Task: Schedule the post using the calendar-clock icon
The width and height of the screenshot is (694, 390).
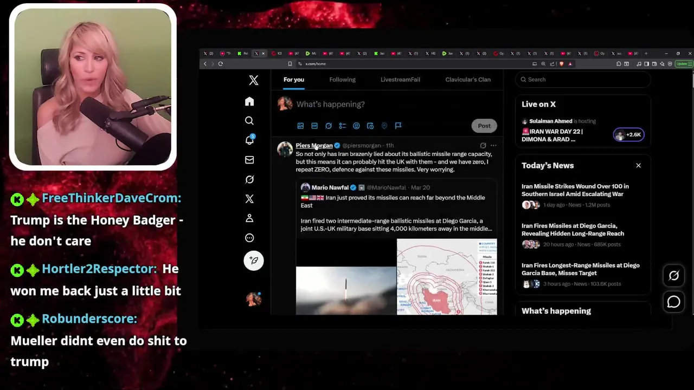Action: pos(370,126)
